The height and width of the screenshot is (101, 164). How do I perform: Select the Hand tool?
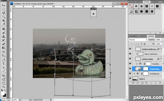4,83
